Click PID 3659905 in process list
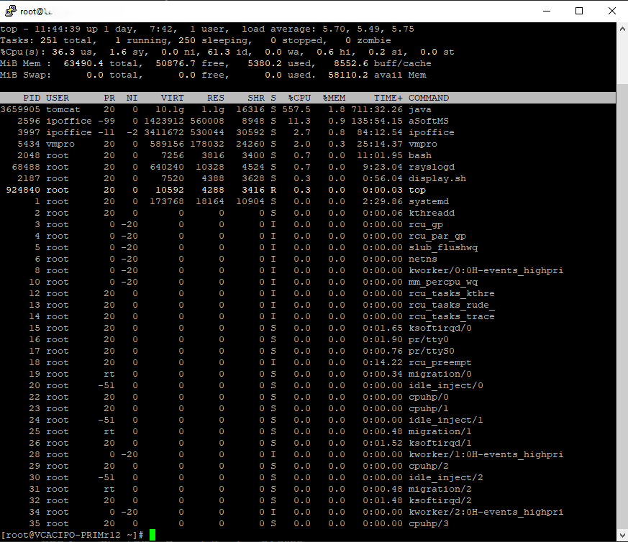Image resolution: width=628 pixels, height=542 pixels. click(x=20, y=110)
